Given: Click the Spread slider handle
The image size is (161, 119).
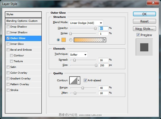Looking at the screenshot, I should click(x=74, y=60).
